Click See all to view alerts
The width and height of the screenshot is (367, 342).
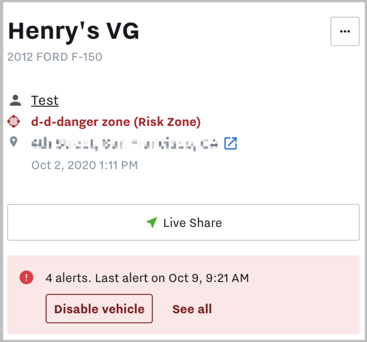coord(192,309)
